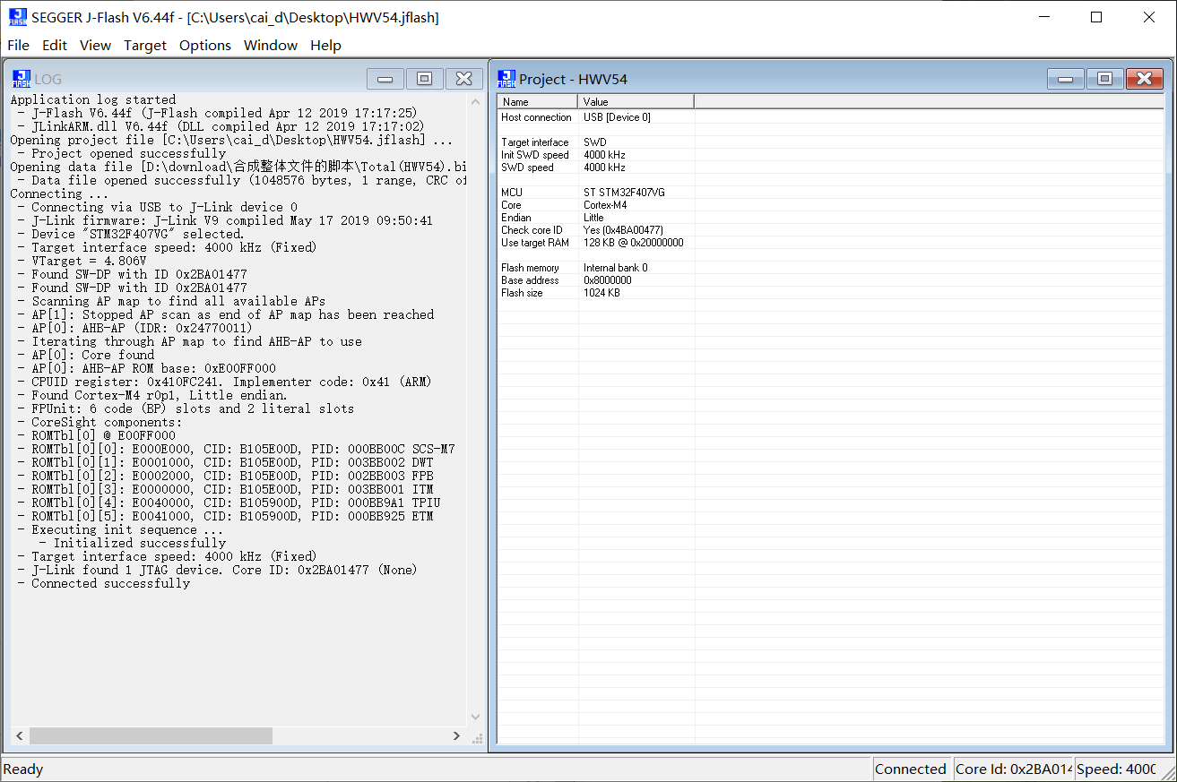Click the Endian property name

pos(516,218)
